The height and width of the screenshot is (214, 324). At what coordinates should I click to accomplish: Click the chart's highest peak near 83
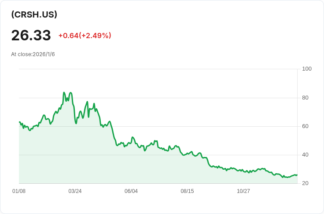(x=64, y=93)
